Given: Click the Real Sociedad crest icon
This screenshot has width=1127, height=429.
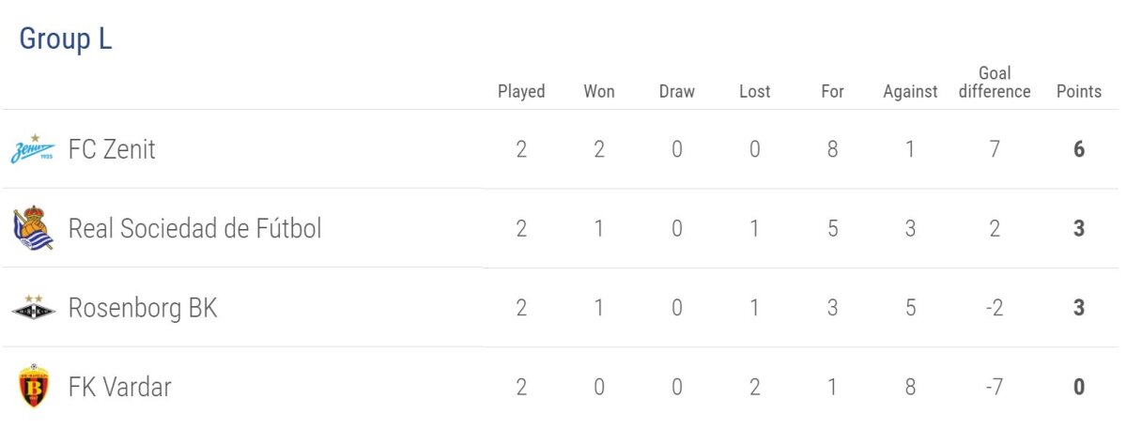Looking at the screenshot, I should click(x=33, y=228).
